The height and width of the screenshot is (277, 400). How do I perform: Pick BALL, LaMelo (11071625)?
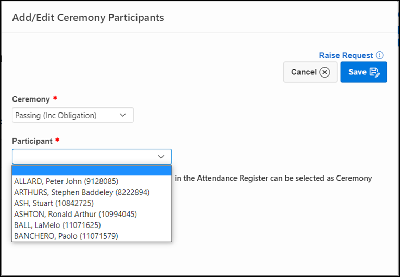57,225
